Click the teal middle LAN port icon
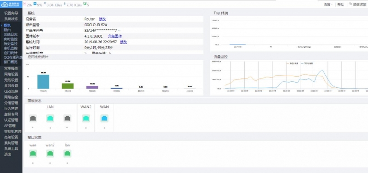The width and height of the screenshot is (368, 173). coord(50,118)
